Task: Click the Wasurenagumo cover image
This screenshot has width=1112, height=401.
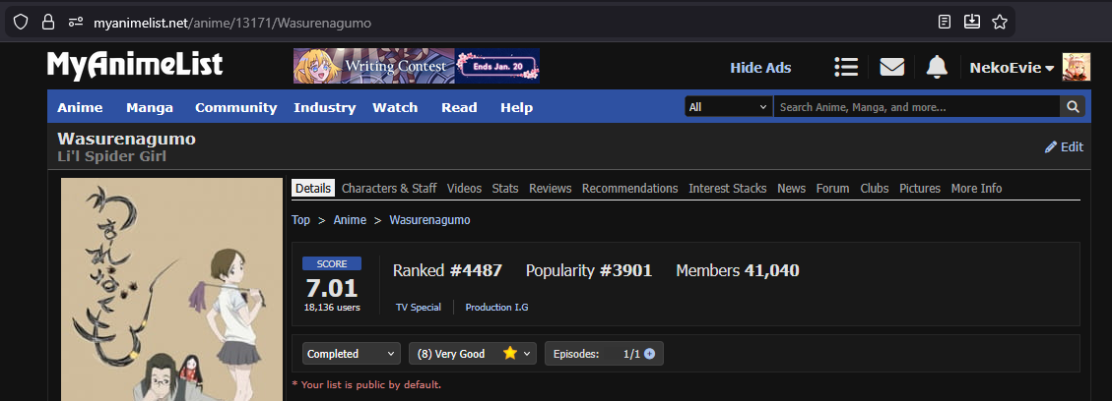Action: 171,289
